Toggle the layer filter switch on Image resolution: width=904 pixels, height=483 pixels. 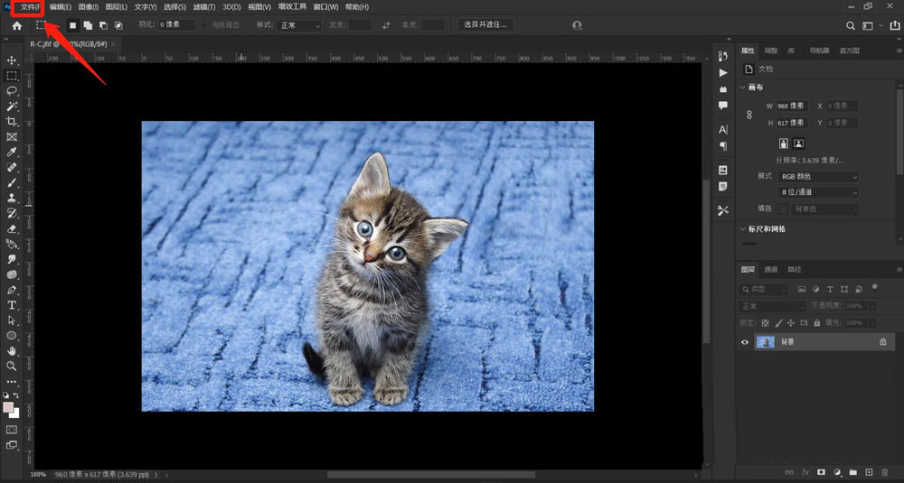(x=872, y=290)
